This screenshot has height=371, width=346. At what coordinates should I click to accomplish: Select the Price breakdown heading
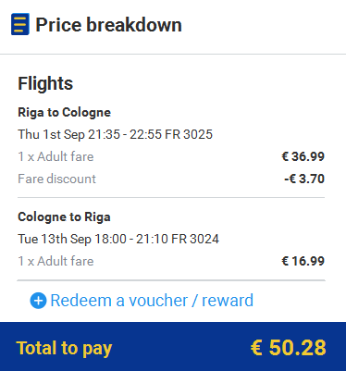[108, 25]
